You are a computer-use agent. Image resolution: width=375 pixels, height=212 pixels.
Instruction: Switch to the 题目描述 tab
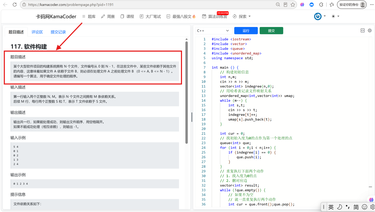click(16, 32)
